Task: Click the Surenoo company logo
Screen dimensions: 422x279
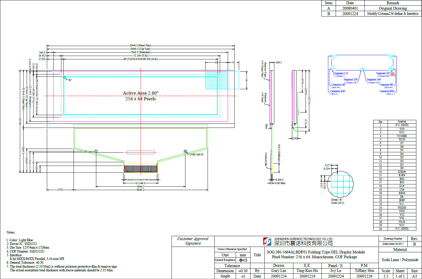Action: (x=267, y=241)
